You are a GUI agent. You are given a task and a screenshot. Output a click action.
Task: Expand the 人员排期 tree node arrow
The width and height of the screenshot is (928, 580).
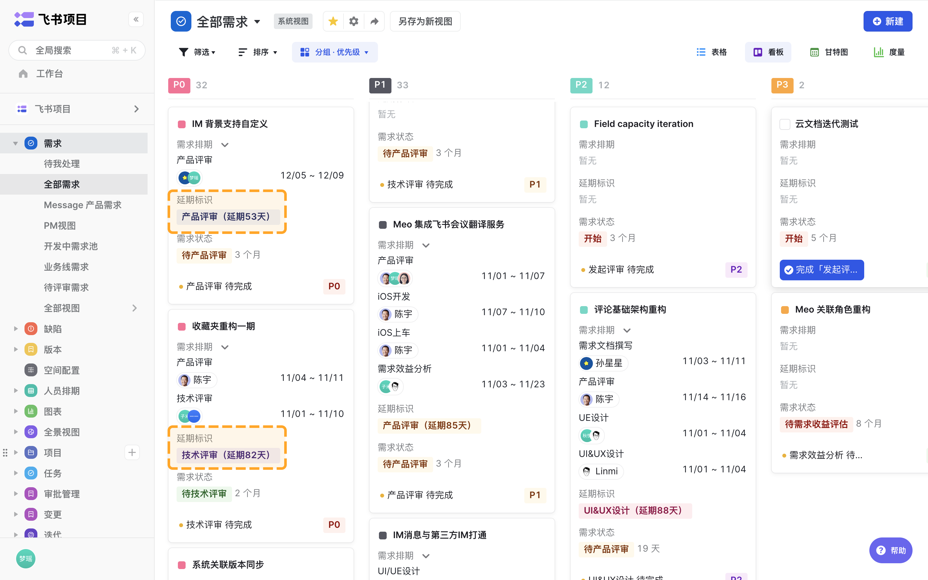16,391
